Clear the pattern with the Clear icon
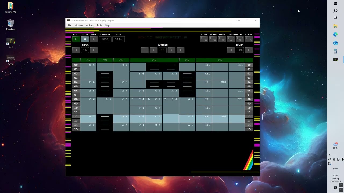The height and width of the screenshot is (193, 344). click(x=249, y=39)
